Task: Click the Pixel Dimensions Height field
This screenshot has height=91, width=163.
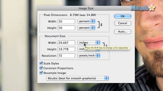Action: point(66,28)
